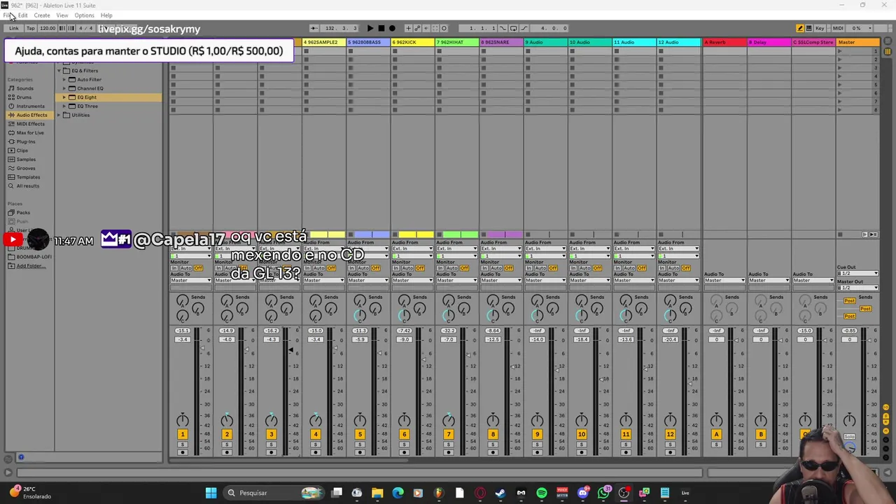Click the Link button in transport bar
Image resolution: width=896 pixels, height=504 pixels.
tap(14, 29)
